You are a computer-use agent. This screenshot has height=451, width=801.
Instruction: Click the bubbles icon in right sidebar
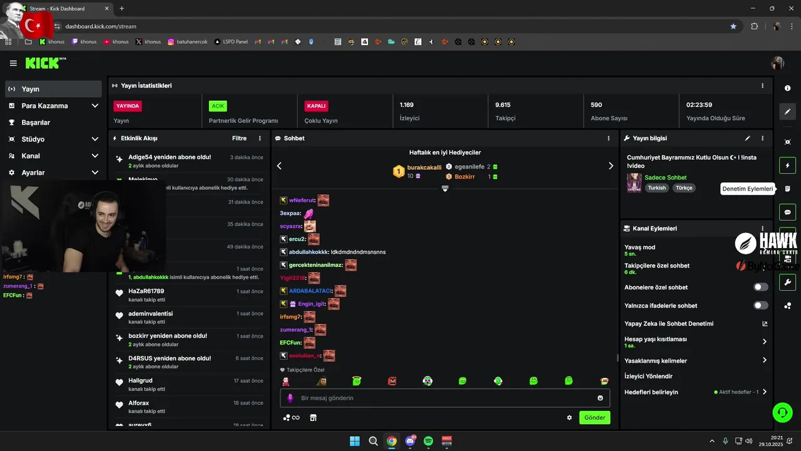[x=788, y=306]
